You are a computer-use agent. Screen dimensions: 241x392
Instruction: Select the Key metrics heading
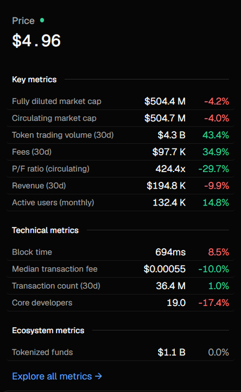click(x=35, y=80)
